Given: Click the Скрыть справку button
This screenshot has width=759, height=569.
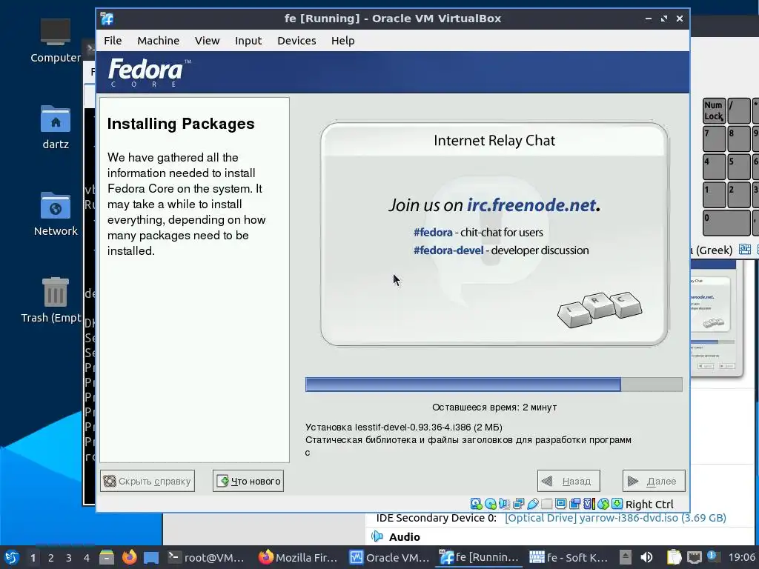Looking at the screenshot, I should tap(148, 481).
